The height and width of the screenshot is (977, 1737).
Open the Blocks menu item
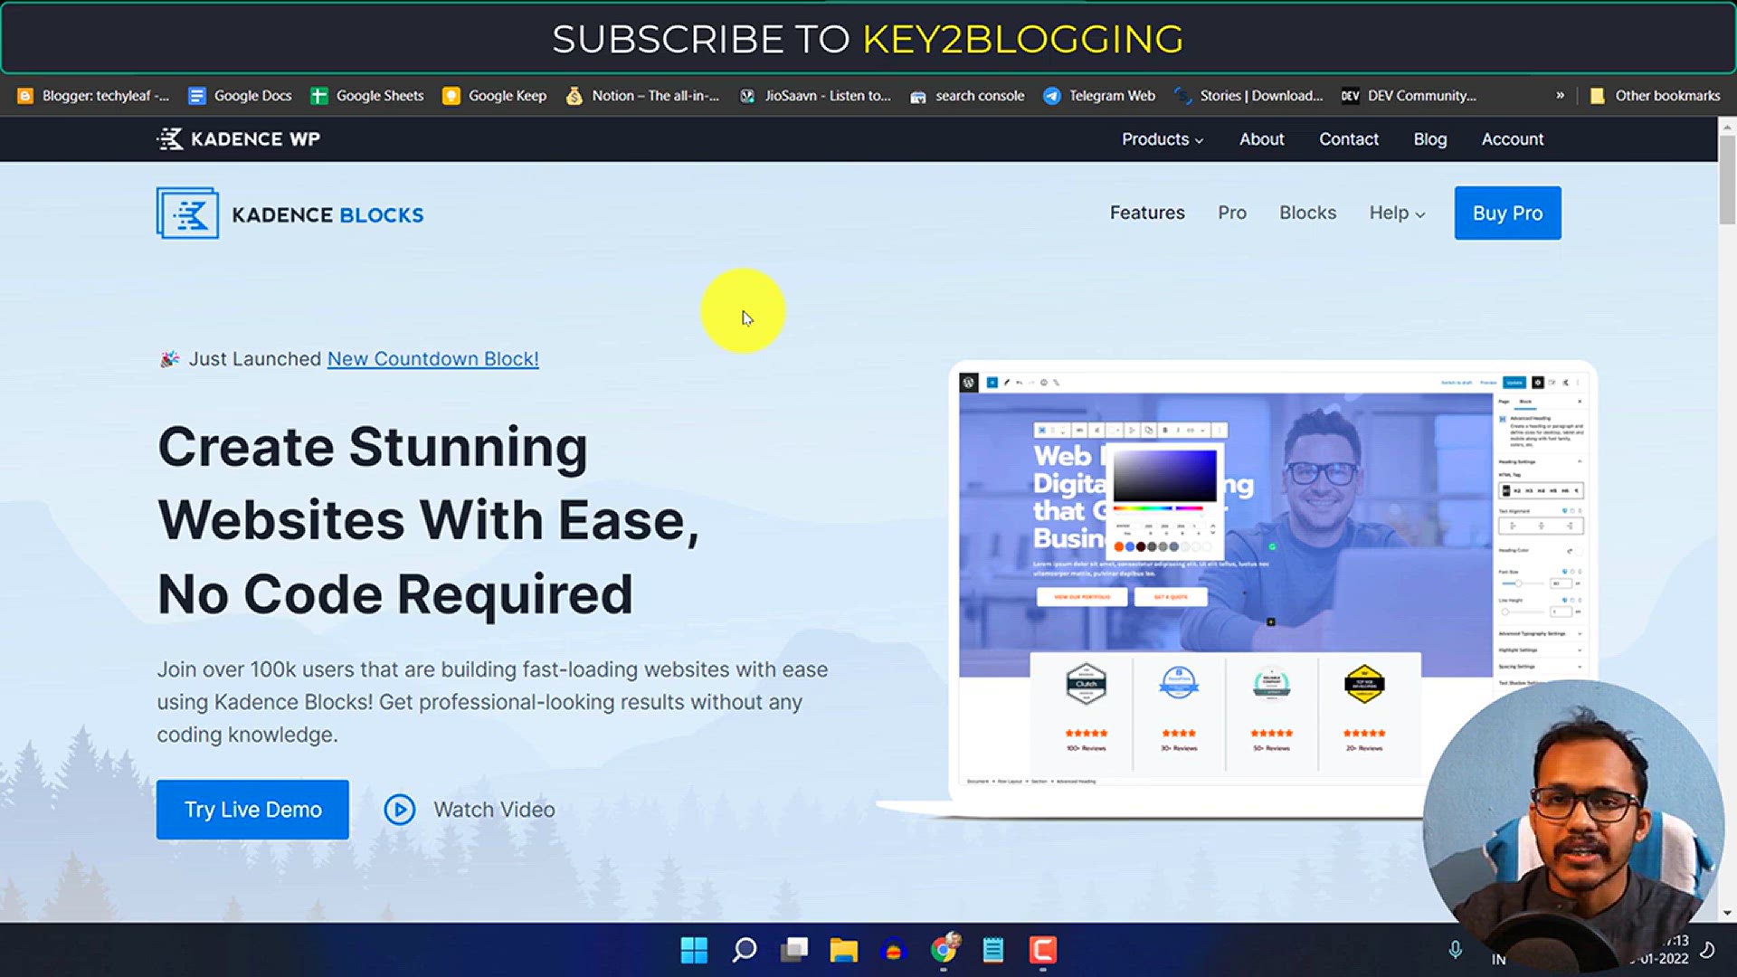(1307, 213)
